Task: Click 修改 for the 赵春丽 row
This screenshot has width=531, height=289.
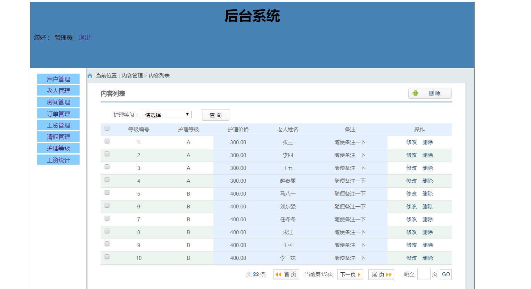Action: coord(411,181)
